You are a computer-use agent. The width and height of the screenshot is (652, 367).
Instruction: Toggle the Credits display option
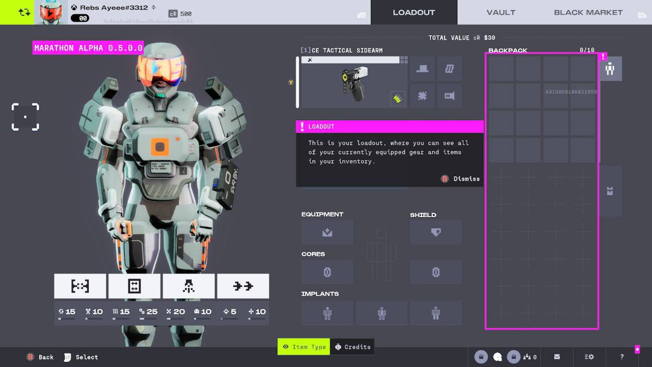[352, 347]
